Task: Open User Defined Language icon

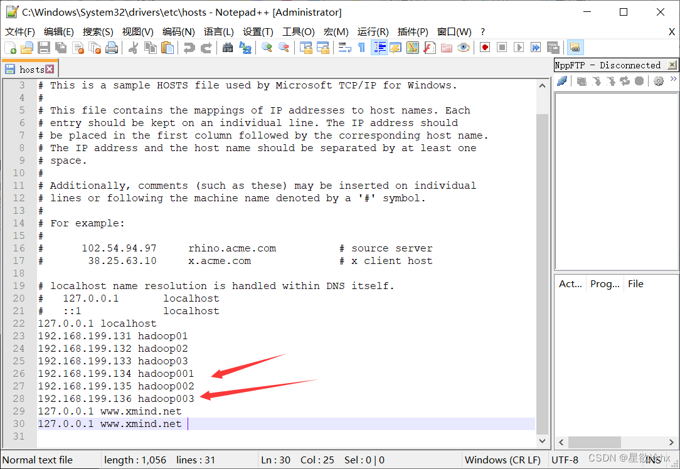Action: pyautogui.click(x=395, y=48)
